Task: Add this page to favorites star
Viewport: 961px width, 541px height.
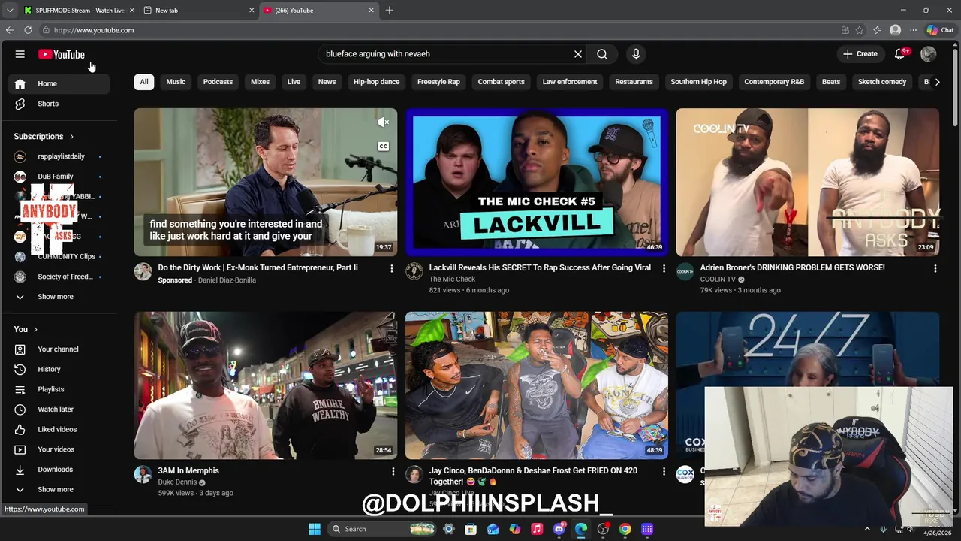Action: [x=860, y=30]
